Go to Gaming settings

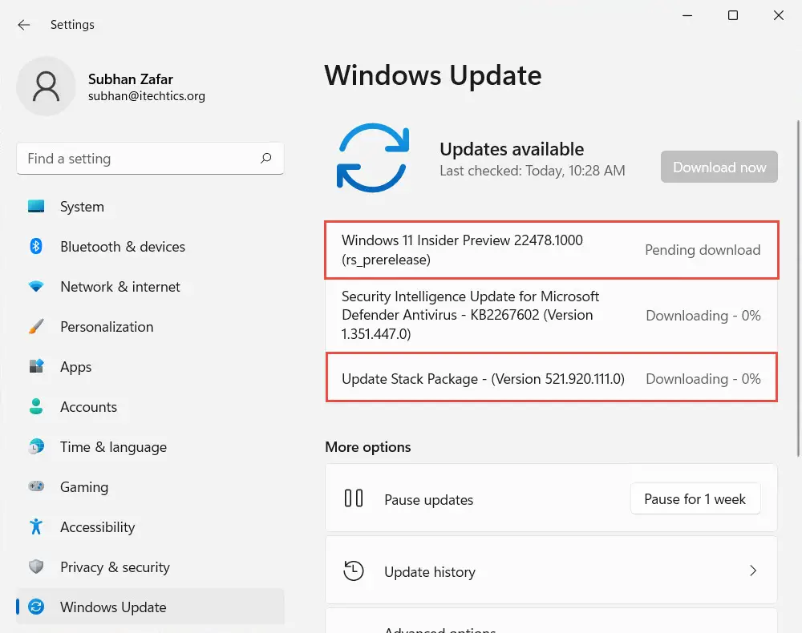[150, 486]
